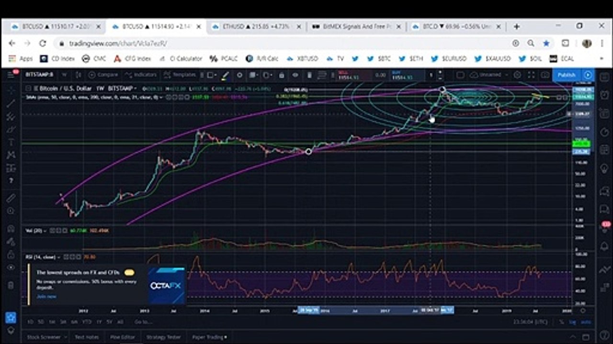Viewport: 613px width, 344px height.
Task: Select the trend line drawing tool
Action: tap(11, 103)
